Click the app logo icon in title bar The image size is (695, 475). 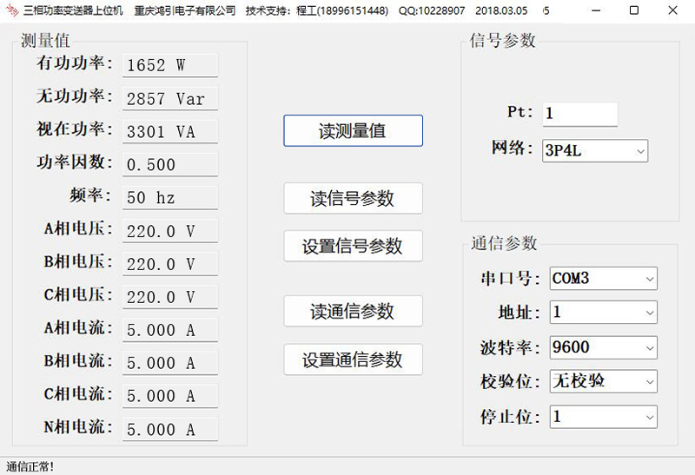pos(11,10)
